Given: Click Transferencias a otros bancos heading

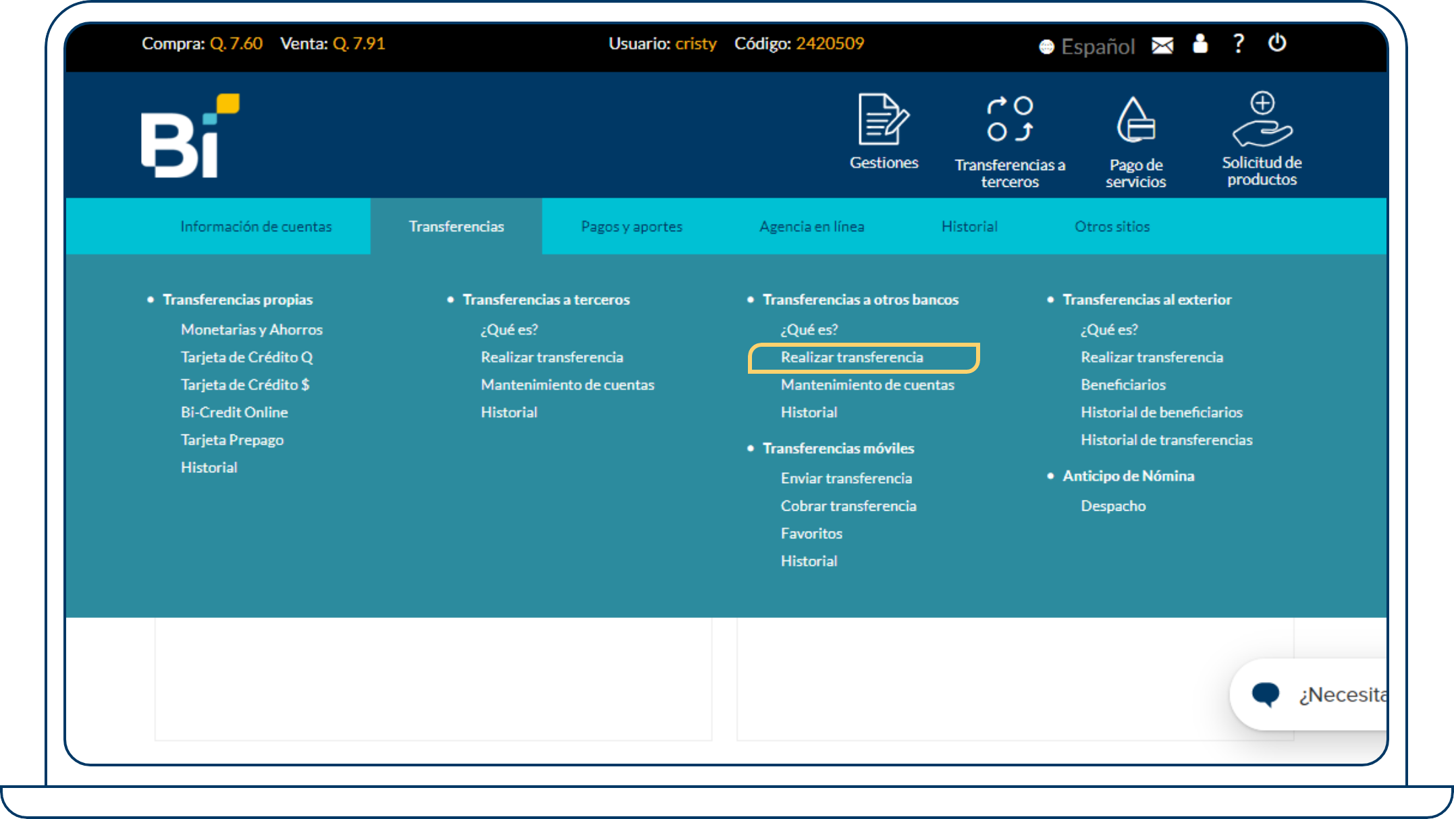Looking at the screenshot, I should click(861, 300).
